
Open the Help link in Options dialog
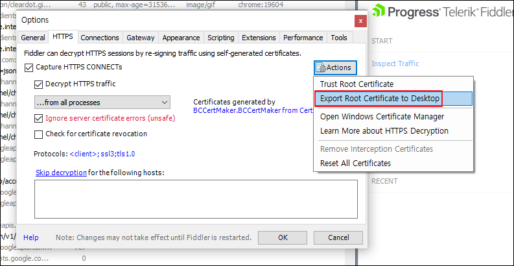click(x=31, y=237)
